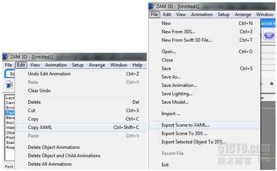This screenshot has height=171, width=277.
Task: Select Mate... row in properties list
Action: pyautogui.click(x=10, y=127)
